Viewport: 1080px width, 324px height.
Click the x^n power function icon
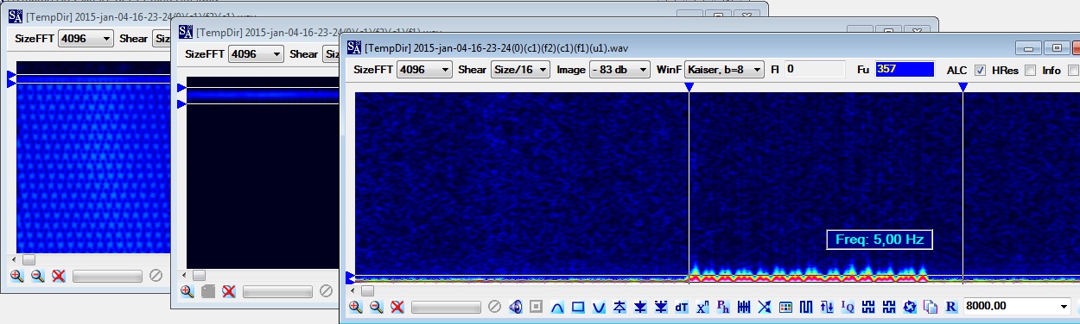(702, 307)
